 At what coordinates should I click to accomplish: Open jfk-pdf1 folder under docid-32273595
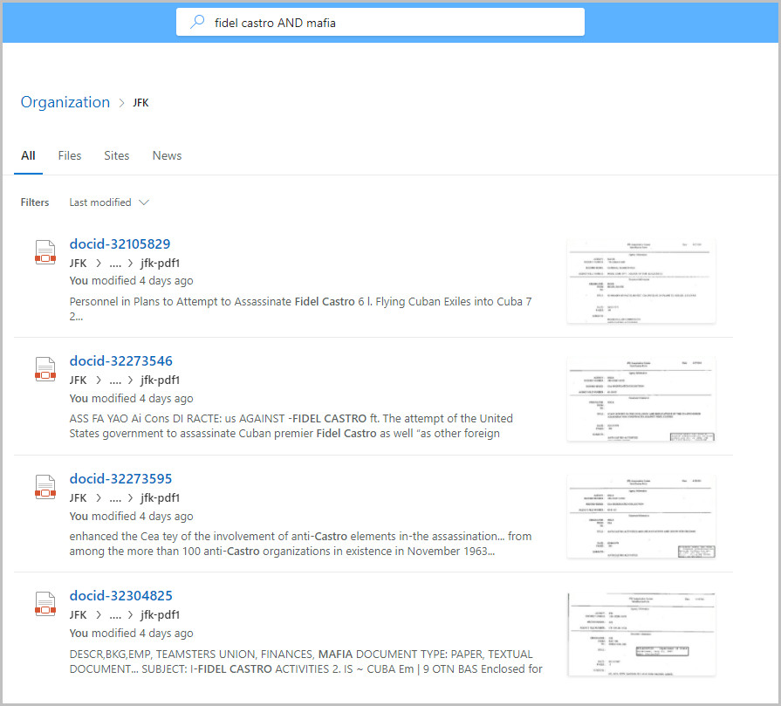[160, 497]
